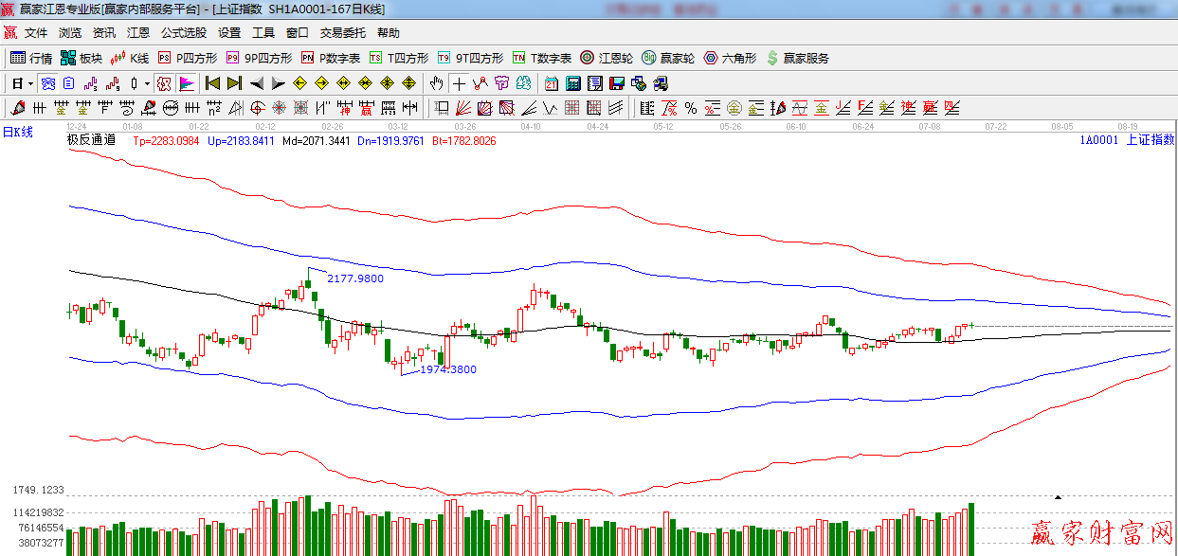Open the 交易委托 menu

coord(342,33)
